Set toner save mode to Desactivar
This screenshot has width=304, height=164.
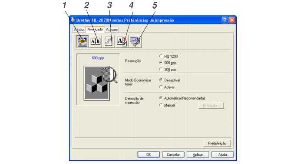(169, 80)
